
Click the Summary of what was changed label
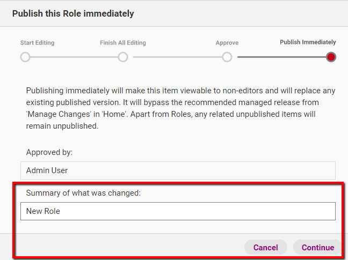coord(83,193)
